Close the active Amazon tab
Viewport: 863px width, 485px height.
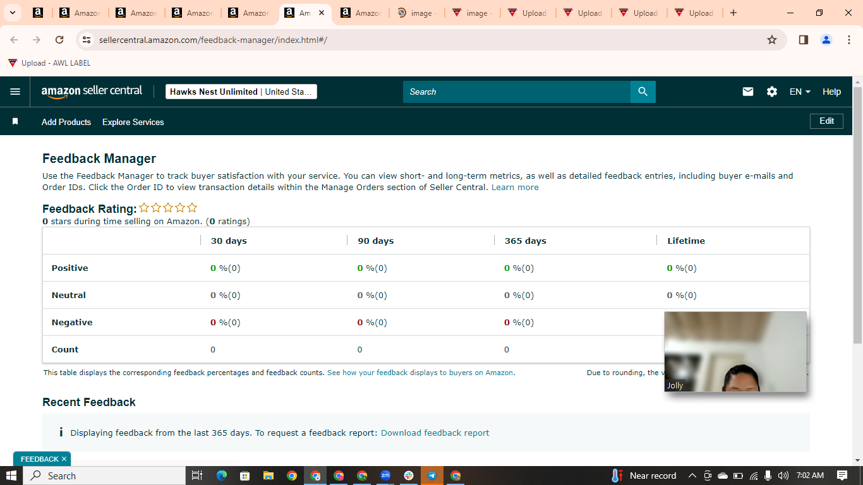pyautogui.click(x=321, y=13)
